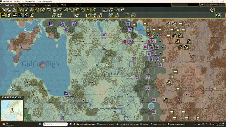Toggle the weather cloud sun icon
The width and height of the screenshot is (226, 127).
[x=82, y=10]
